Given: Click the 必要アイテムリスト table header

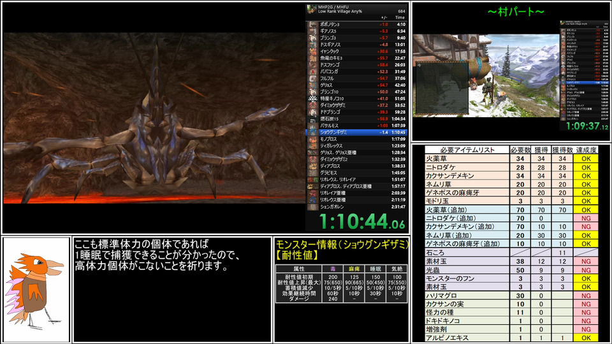Looking at the screenshot, I should pyautogui.click(x=467, y=150).
